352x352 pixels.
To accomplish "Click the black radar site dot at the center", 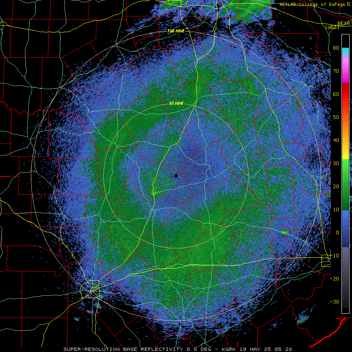I will pos(176,176).
